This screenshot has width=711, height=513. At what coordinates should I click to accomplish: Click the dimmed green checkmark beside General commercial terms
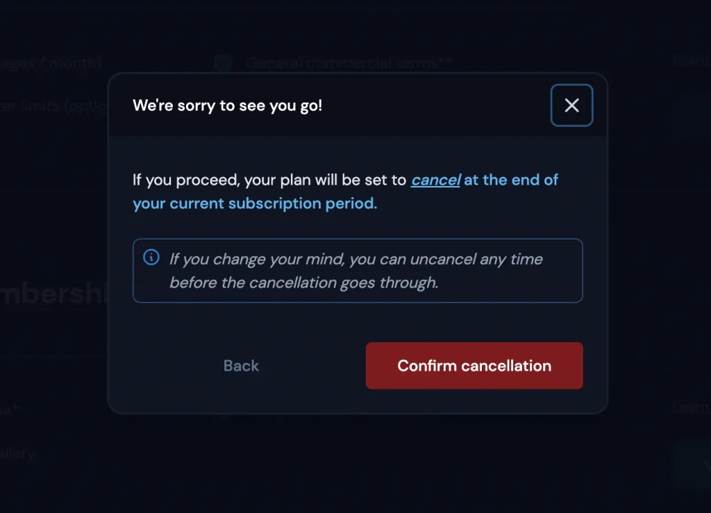click(x=223, y=63)
